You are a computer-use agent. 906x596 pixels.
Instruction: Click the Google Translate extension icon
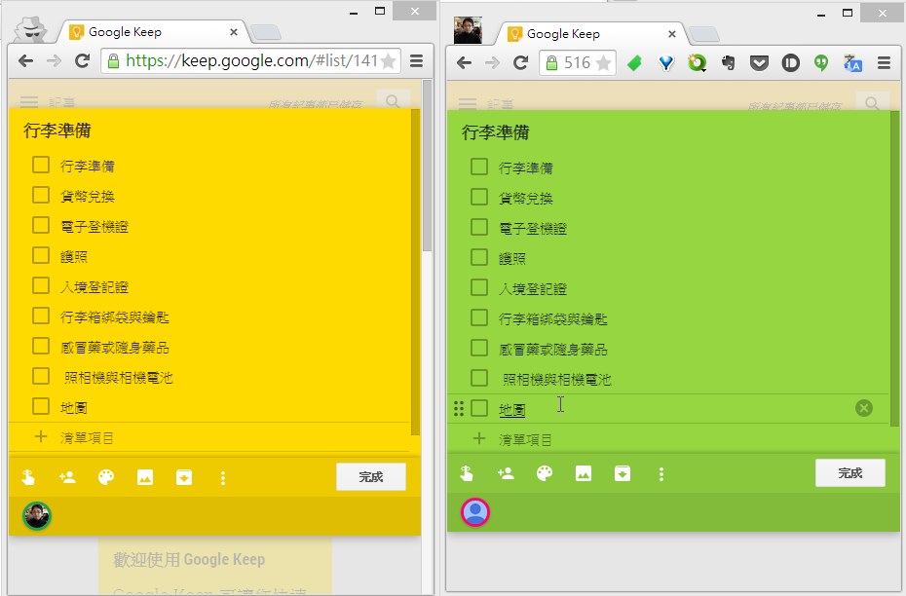point(852,62)
